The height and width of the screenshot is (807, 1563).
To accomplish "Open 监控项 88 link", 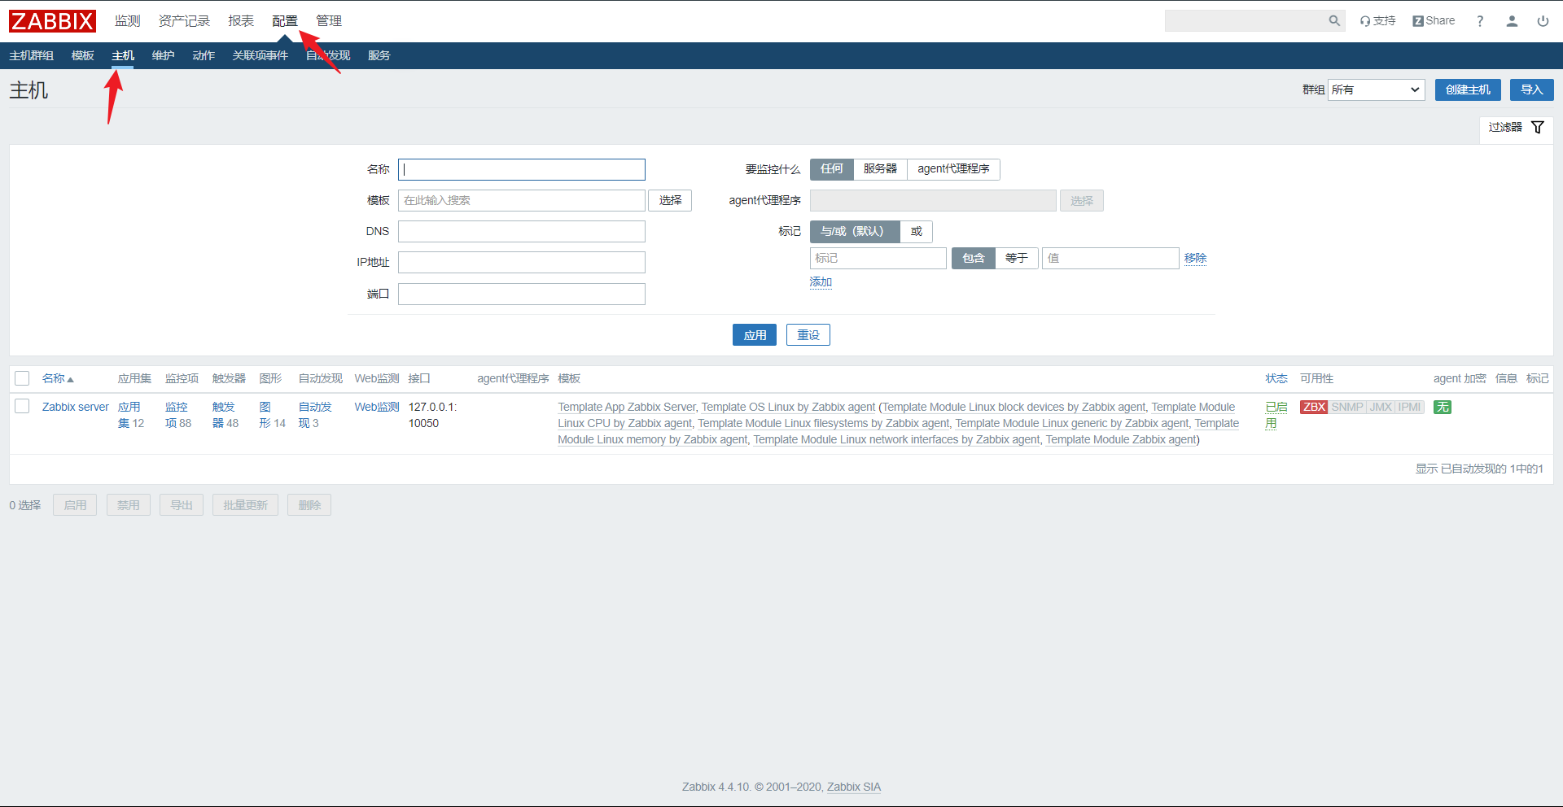I will (x=178, y=416).
